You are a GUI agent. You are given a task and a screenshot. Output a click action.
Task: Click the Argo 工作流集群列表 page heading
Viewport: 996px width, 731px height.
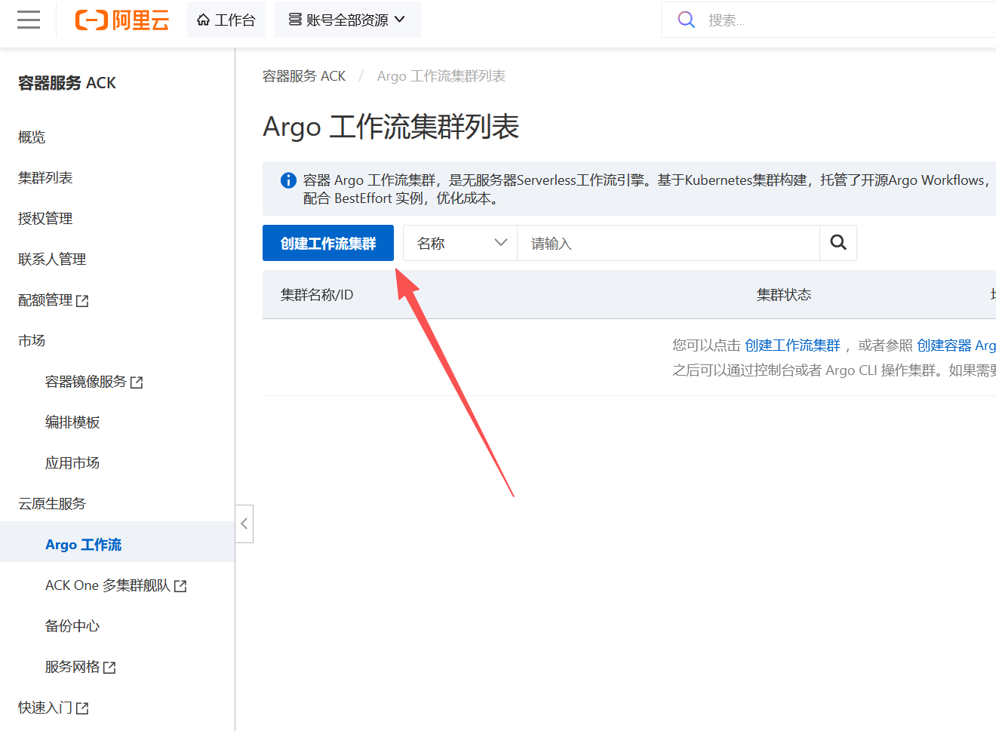391,127
